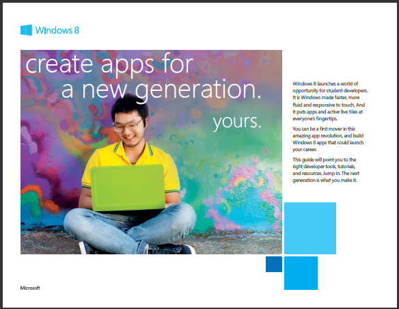399x309 pixels.
Task: Click the "Windows 8" logo text
Action: (x=57, y=30)
